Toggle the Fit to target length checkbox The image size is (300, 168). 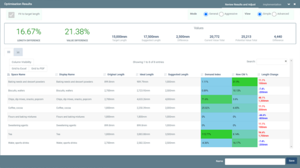coord(11,15)
